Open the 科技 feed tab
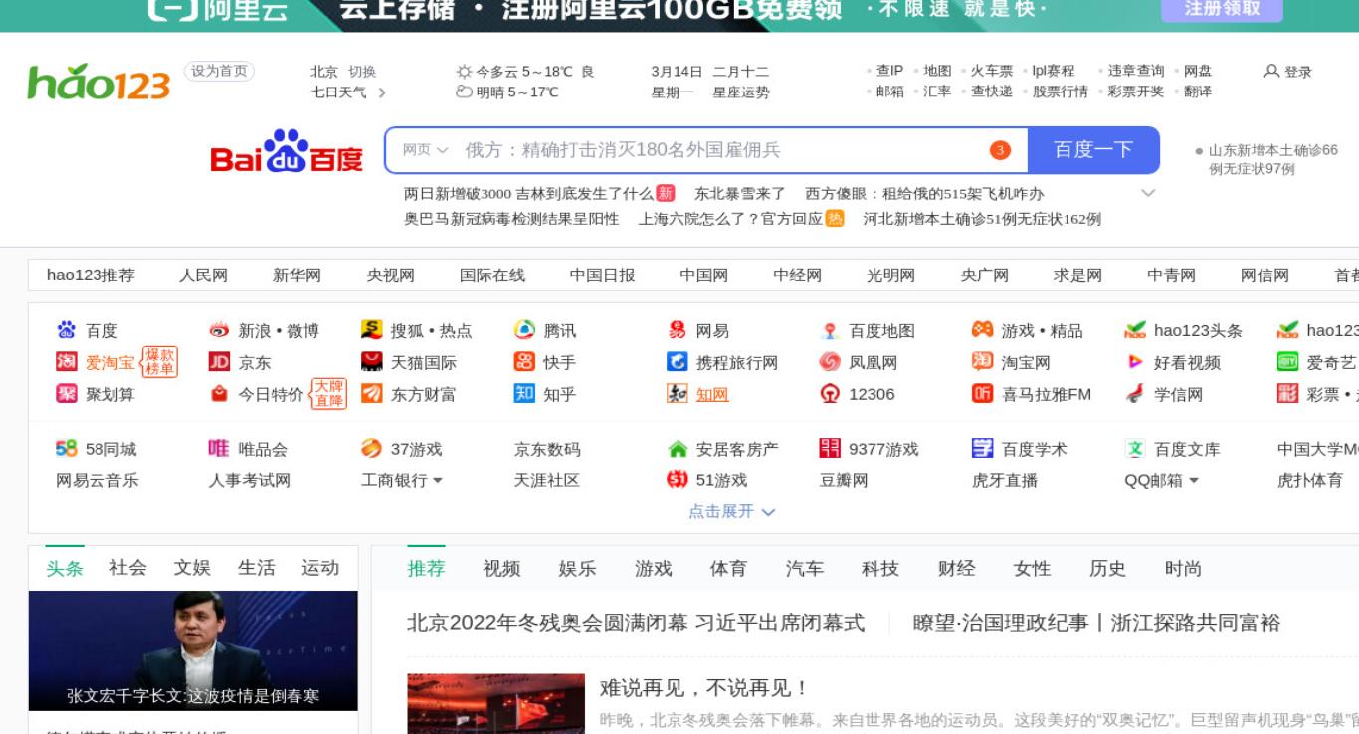Screen dimensions: 1359x734 tap(880, 569)
